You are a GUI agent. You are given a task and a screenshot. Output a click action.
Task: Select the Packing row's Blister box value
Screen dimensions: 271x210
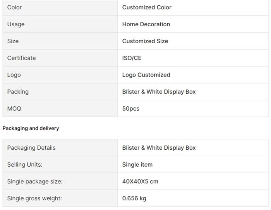159,92
